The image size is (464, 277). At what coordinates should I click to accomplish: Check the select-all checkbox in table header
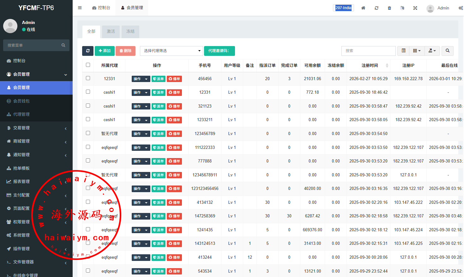(x=88, y=65)
